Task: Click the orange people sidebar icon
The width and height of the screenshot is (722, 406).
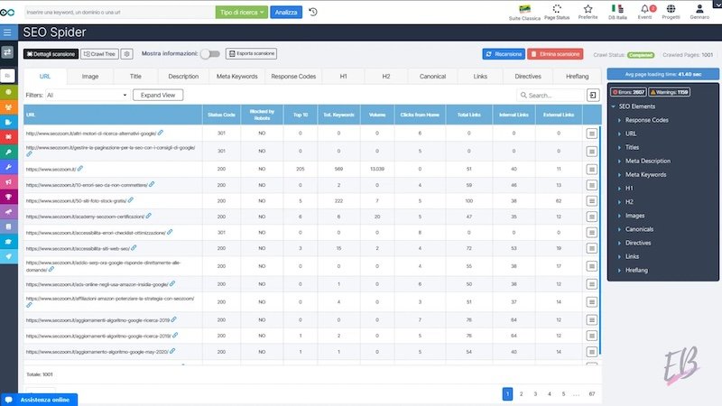Action: pyautogui.click(x=8, y=106)
